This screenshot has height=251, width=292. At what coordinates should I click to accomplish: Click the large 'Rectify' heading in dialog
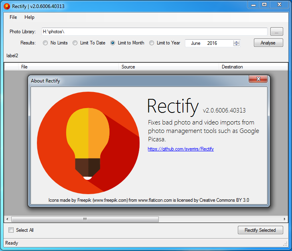tap(173, 106)
